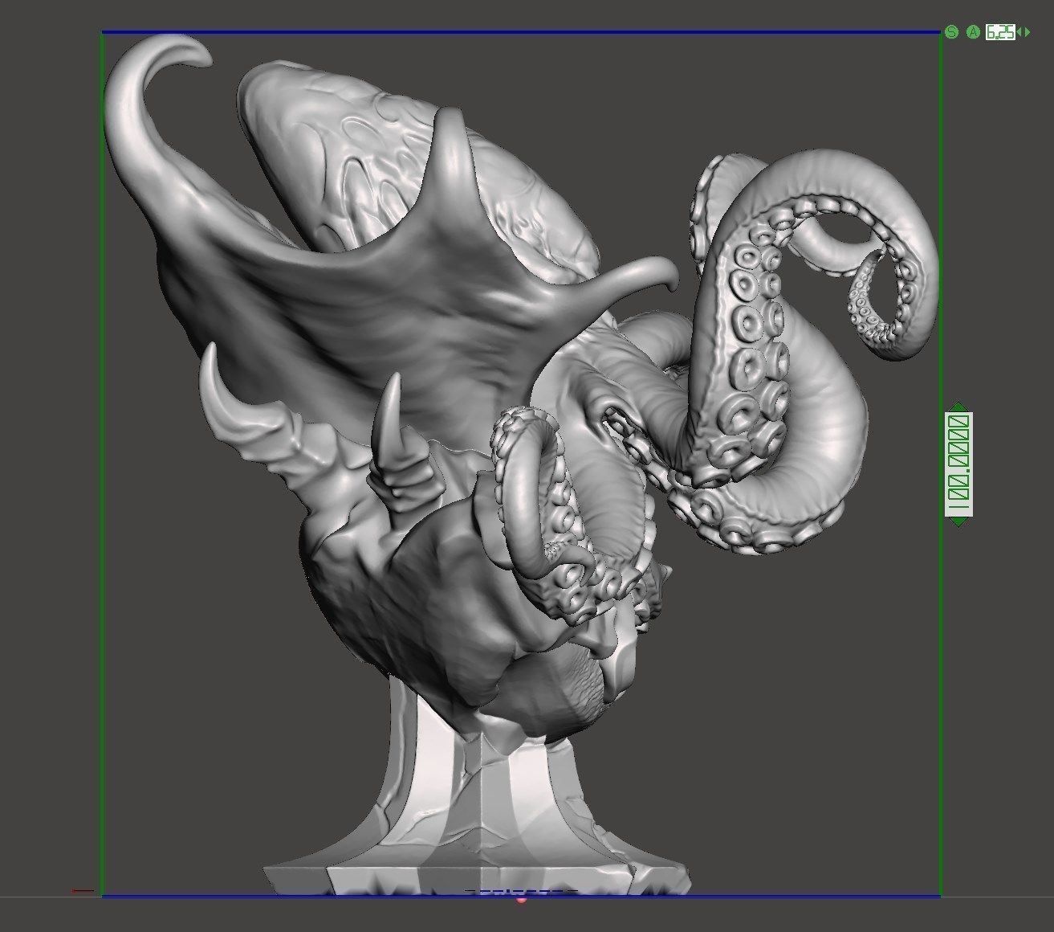
Task: Click bottom arrow of the height field
Action: point(958,522)
